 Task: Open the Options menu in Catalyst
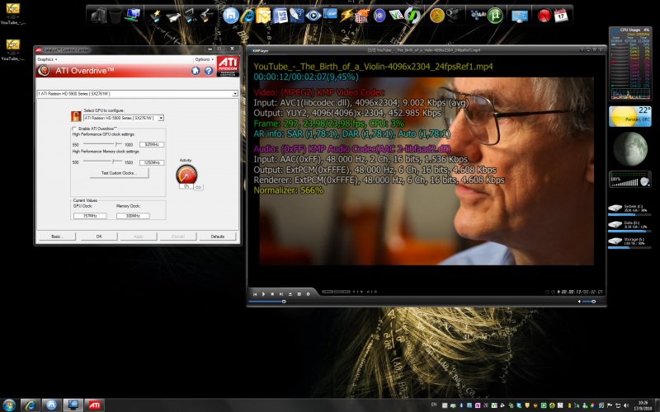pos(204,59)
